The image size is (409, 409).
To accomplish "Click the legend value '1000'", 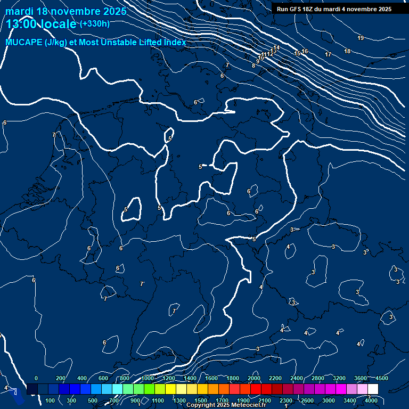I will click(148, 378).
